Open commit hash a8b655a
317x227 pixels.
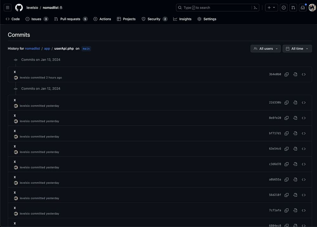[x=275, y=180]
